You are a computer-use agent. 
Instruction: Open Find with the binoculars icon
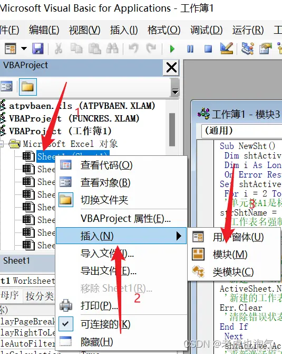click(112, 48)
